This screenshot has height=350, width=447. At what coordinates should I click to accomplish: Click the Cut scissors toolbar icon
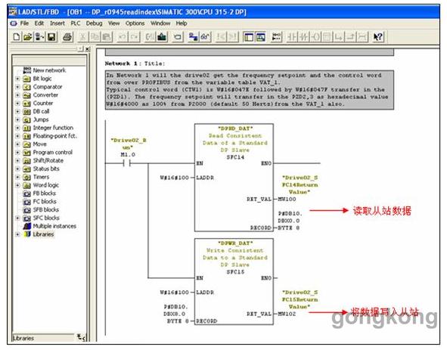click(82, 37)
